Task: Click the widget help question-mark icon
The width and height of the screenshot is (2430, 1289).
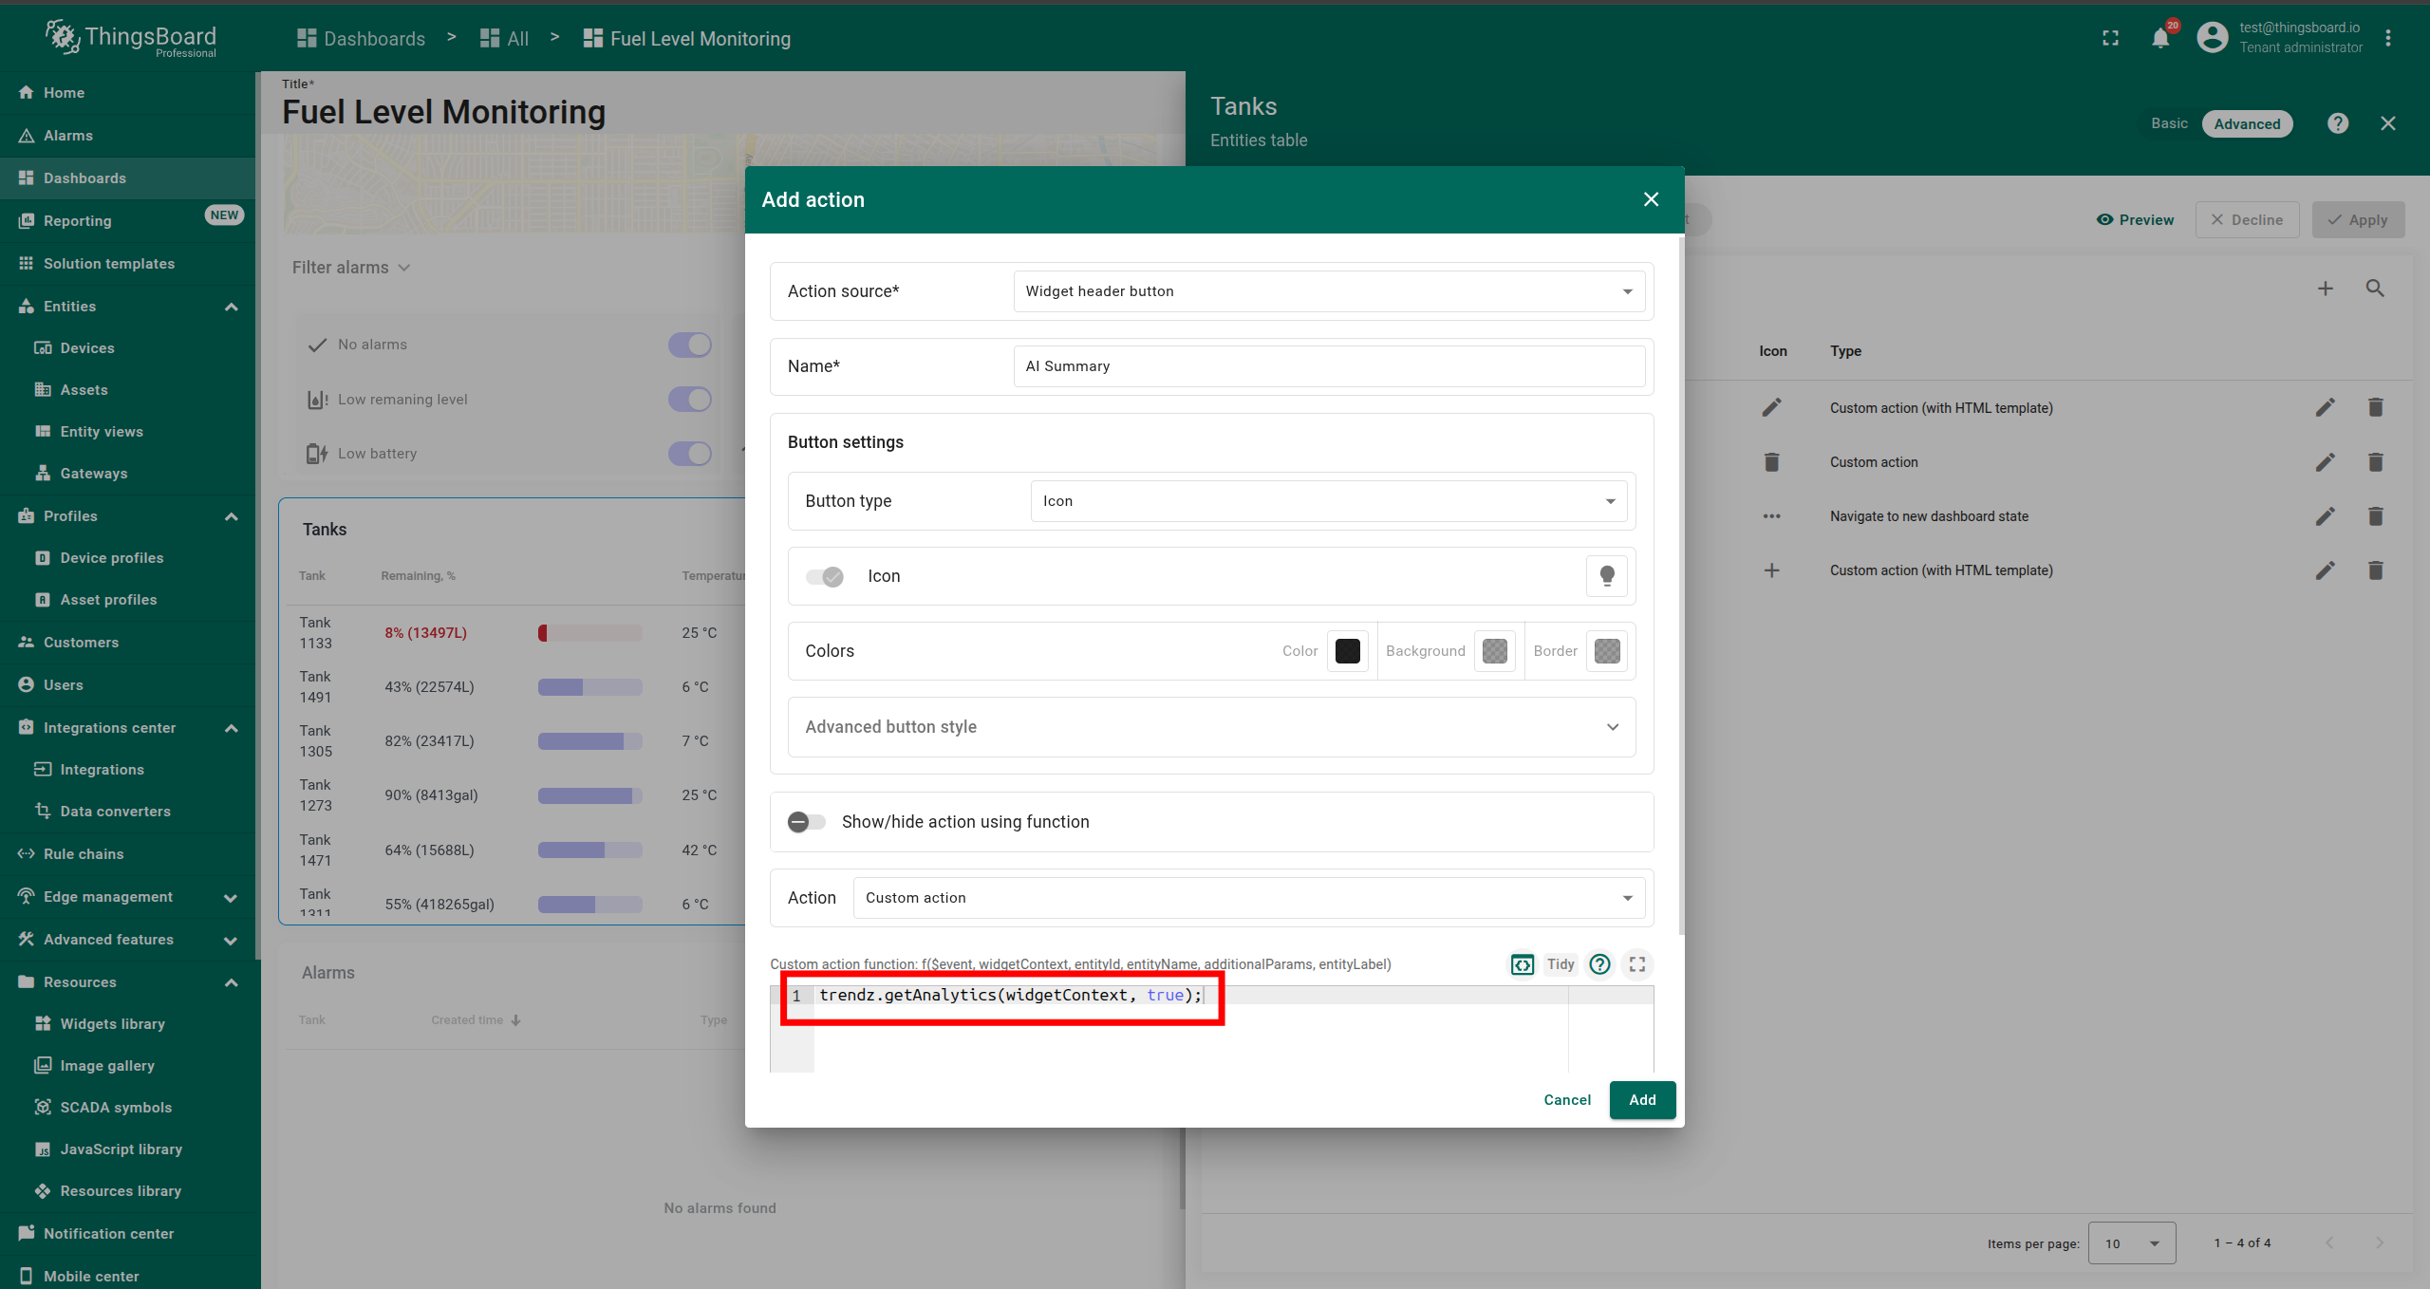Action: tap(2338, 123)
